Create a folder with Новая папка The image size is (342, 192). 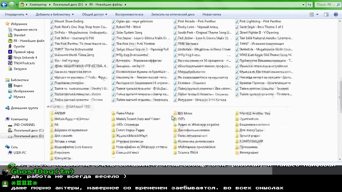coord(212,14)
